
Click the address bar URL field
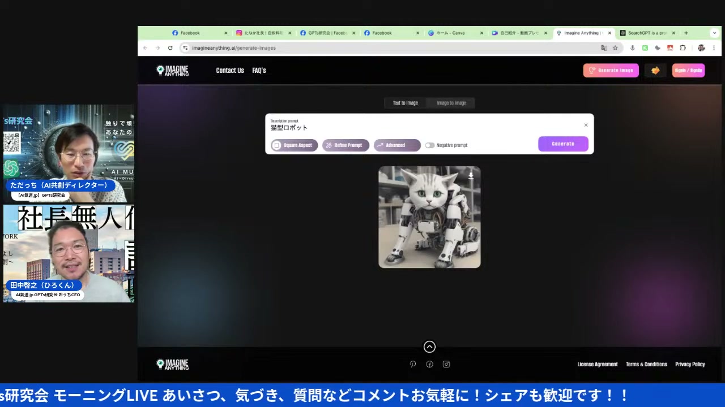coord(391,48)
